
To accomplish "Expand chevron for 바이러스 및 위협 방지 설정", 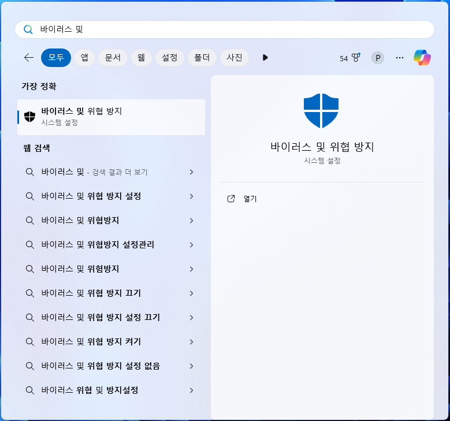I will click(x=191, y=196).
